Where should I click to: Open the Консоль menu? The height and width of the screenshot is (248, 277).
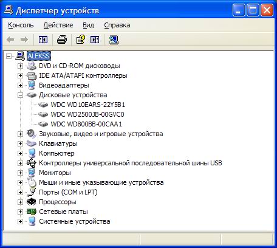[x=21, y=25]
